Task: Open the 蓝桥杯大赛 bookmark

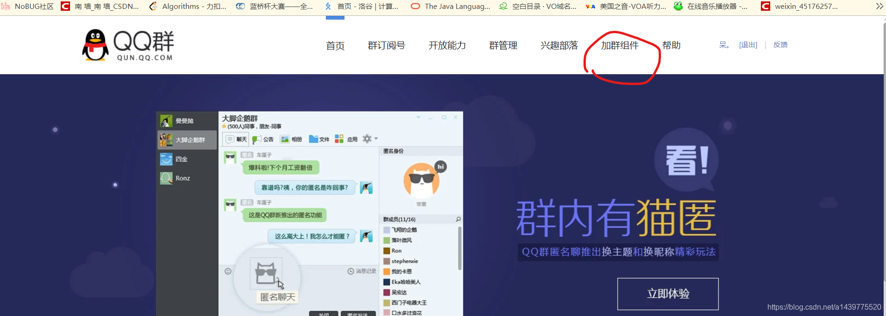Action: coord(274,7)
